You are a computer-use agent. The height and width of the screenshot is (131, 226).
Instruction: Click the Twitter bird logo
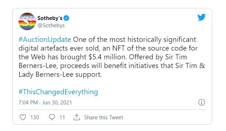click(x=201, y=17)
